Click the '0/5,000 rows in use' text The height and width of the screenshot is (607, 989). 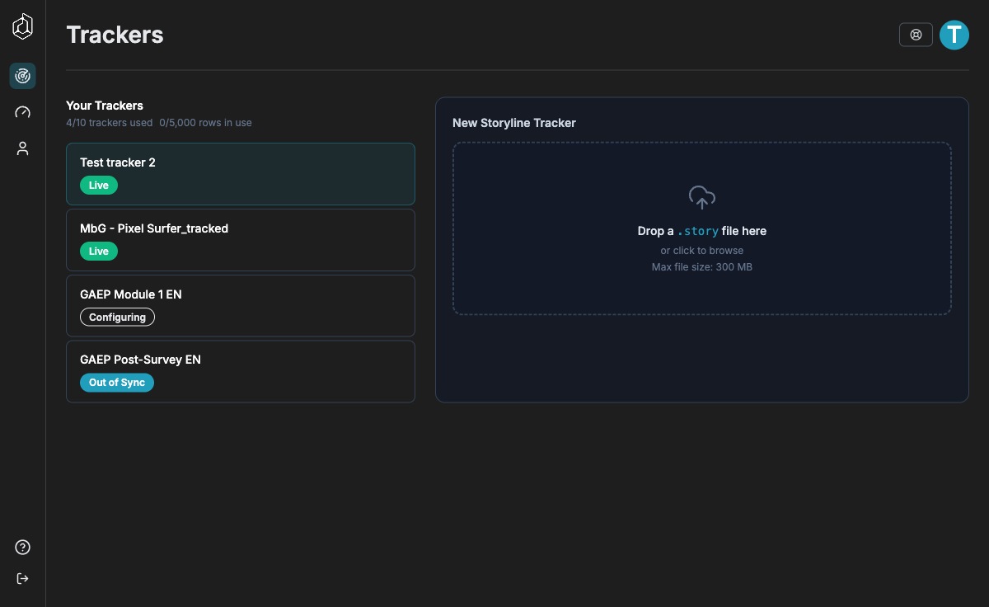pos(206,123)
